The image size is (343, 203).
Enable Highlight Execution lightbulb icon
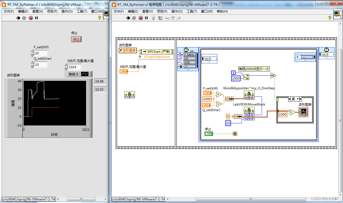pyautogui.click(x=153, y=18)
